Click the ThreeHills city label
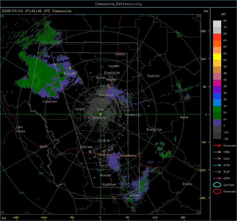237x221 pixels. click(x=132, y=115)
